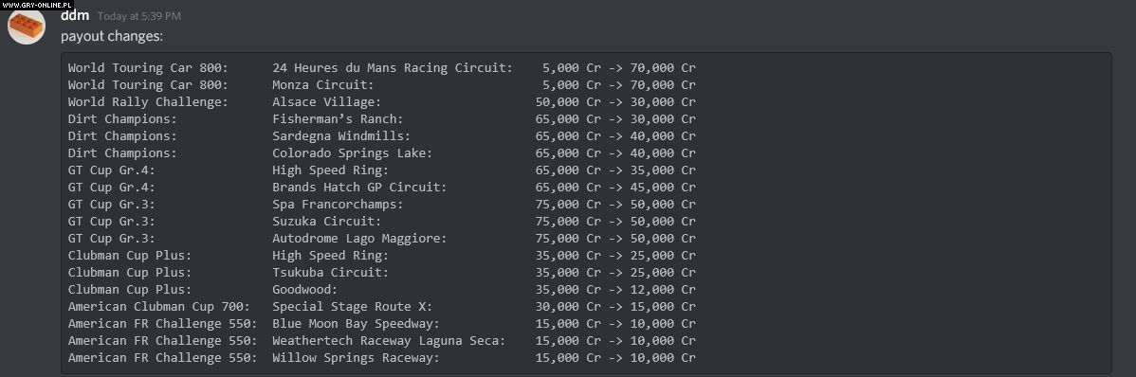Click the Goodwood payout line
The image size is (1136, 377).
[382, 290]
